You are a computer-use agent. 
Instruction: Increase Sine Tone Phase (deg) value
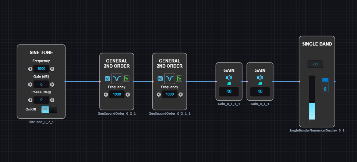pos(52,100)
